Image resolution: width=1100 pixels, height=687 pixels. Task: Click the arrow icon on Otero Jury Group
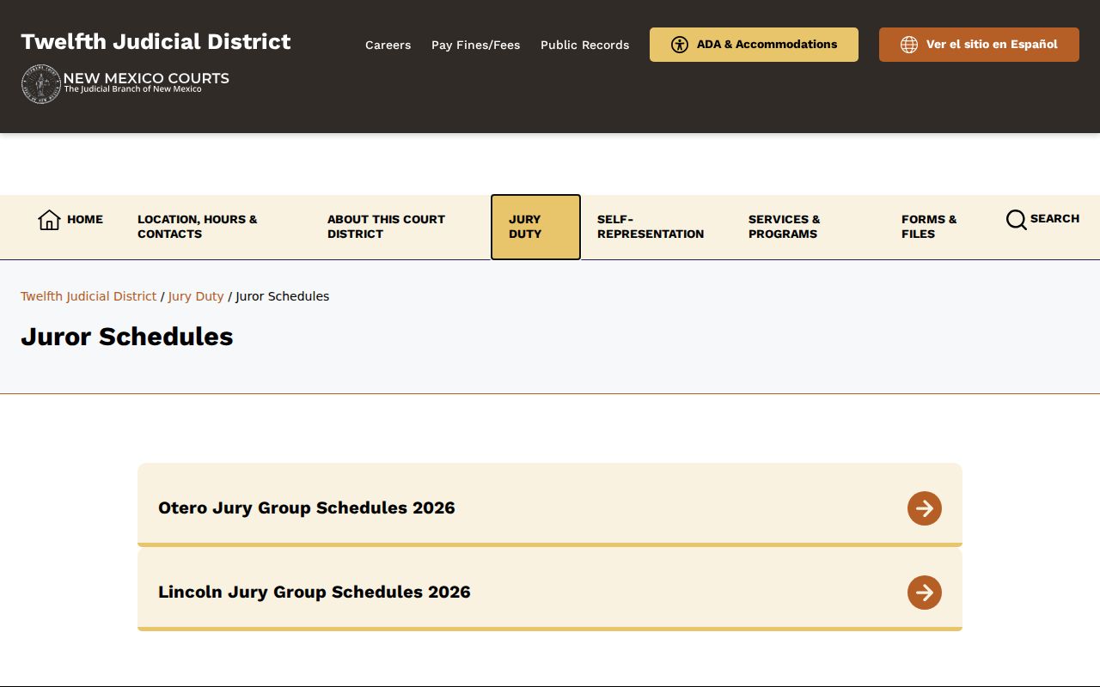[925, 508]
